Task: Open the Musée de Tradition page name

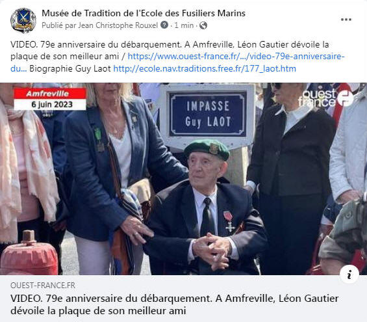Action: (x=144, y=13)
